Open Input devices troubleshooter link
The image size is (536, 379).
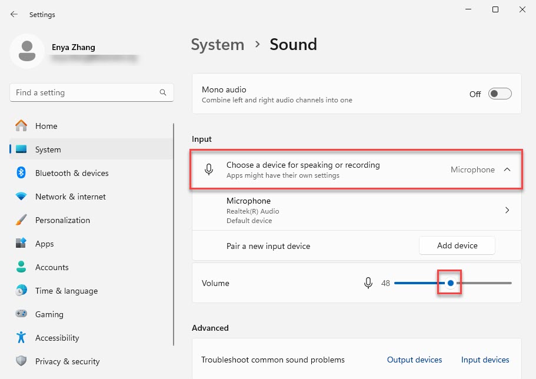click(x=485, y=360)
